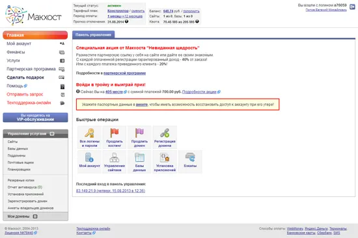Click the person icon next to 'Мой аккаунт'
The height and width of the screenshot is (238, 358).
coord(62,44)
